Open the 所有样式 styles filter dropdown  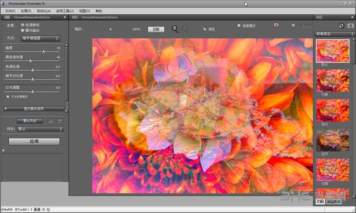[334, 34]
